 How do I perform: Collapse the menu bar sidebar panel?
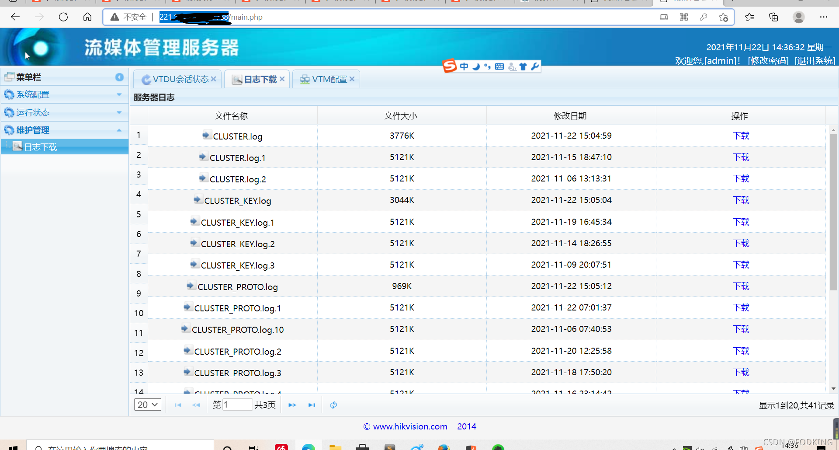119,77
